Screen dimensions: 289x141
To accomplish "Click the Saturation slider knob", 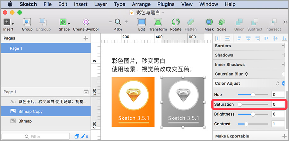I will click(240, 104).
